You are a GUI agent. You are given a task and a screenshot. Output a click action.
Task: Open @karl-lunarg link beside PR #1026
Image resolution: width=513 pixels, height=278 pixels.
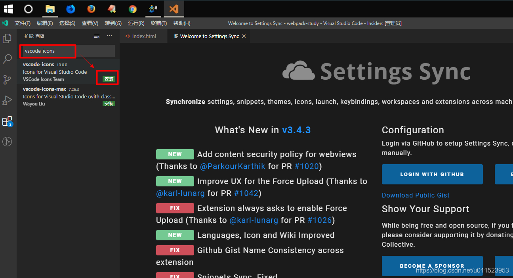click(254, 220)
